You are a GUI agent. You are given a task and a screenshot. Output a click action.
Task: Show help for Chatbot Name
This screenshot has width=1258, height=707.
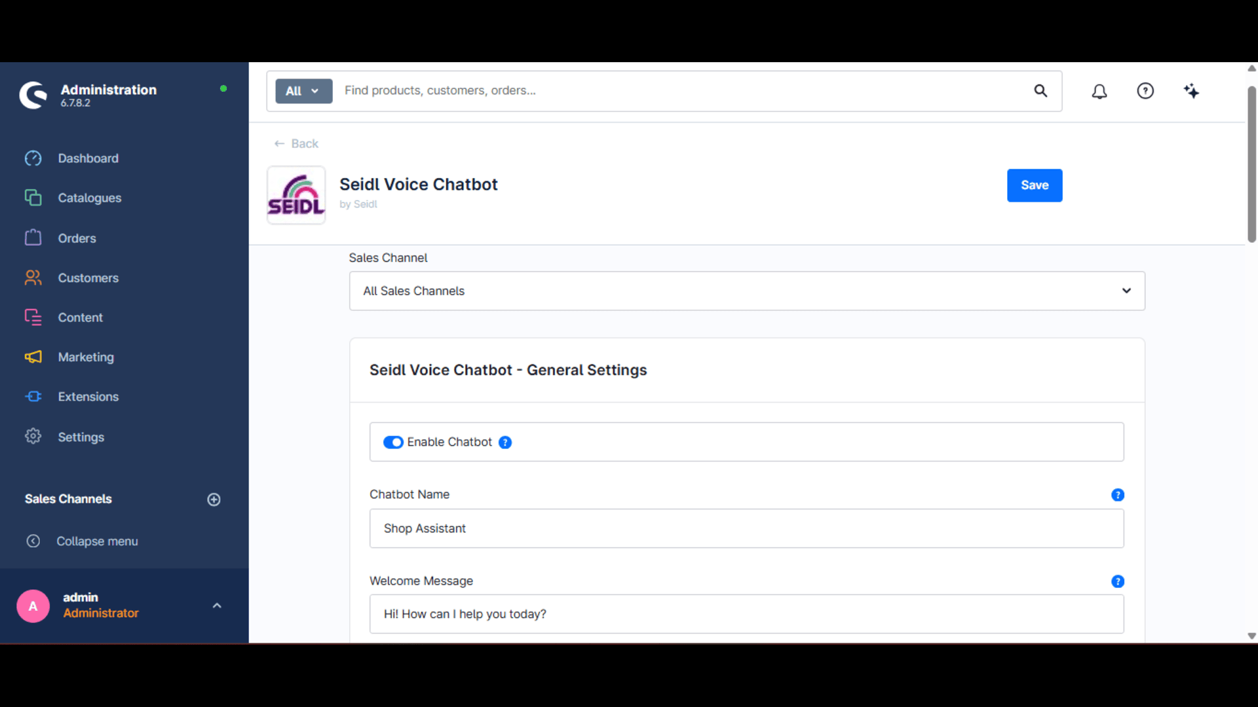pyautogui.click(x=1118, y=495)
